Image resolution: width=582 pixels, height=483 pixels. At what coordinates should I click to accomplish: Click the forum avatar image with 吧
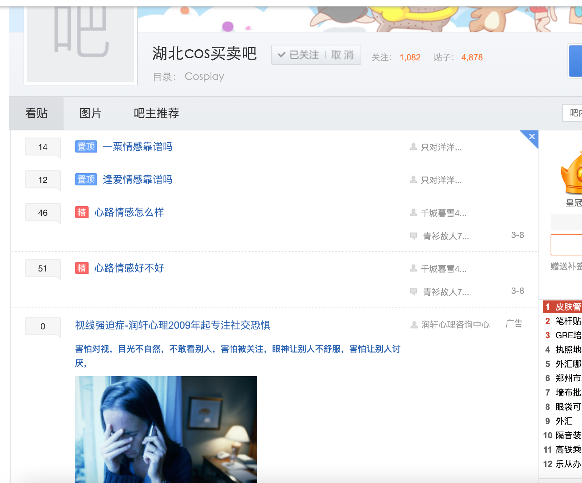point(81,43)
